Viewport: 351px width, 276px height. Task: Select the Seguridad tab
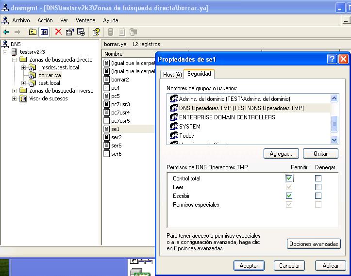click(199, 74)
